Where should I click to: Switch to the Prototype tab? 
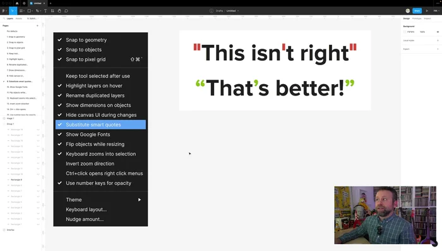click(417, 18)
